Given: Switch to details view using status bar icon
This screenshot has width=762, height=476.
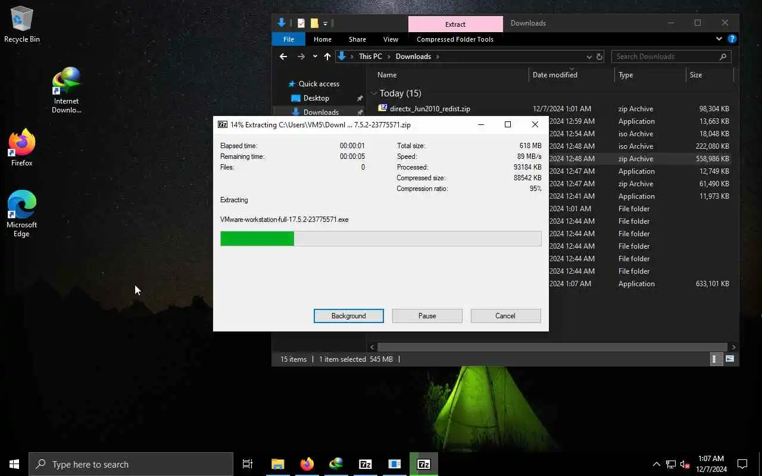Looking at the screenshot, I should (715, 359).
